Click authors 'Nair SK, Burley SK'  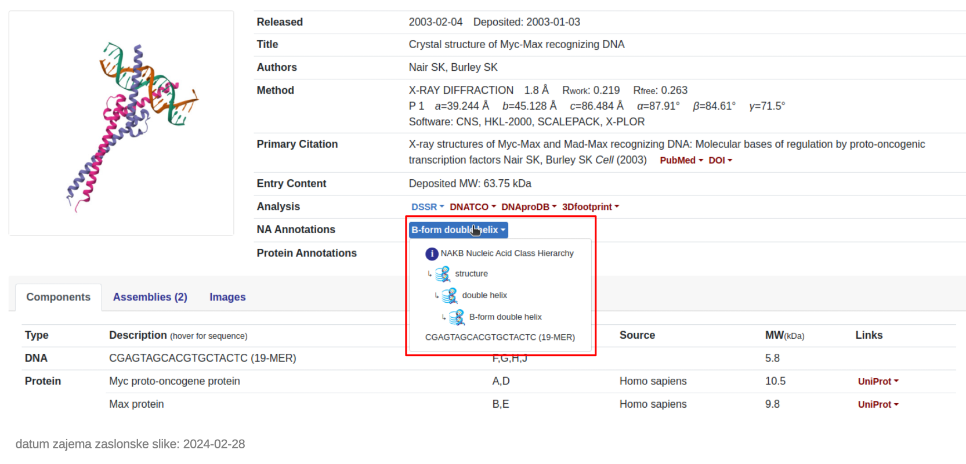pyautogui.click(x=453, y=67)
